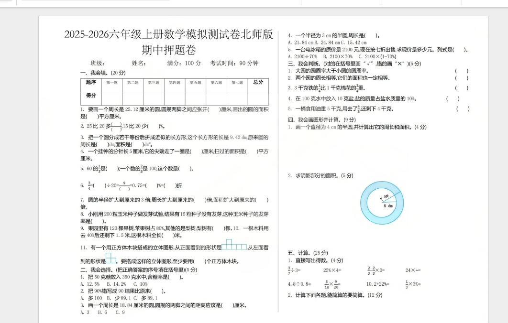
Task: Click the document title 2025-2026六年级上册数学模拟测试卷北师版
Action: (169, 35)
